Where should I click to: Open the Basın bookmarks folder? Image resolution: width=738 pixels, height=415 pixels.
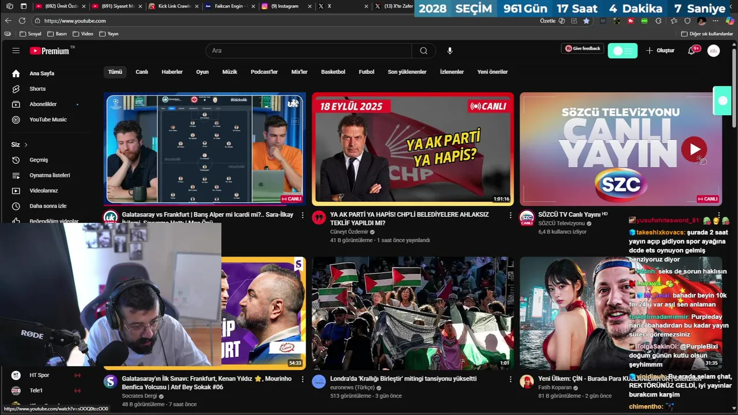coord(57,34)
